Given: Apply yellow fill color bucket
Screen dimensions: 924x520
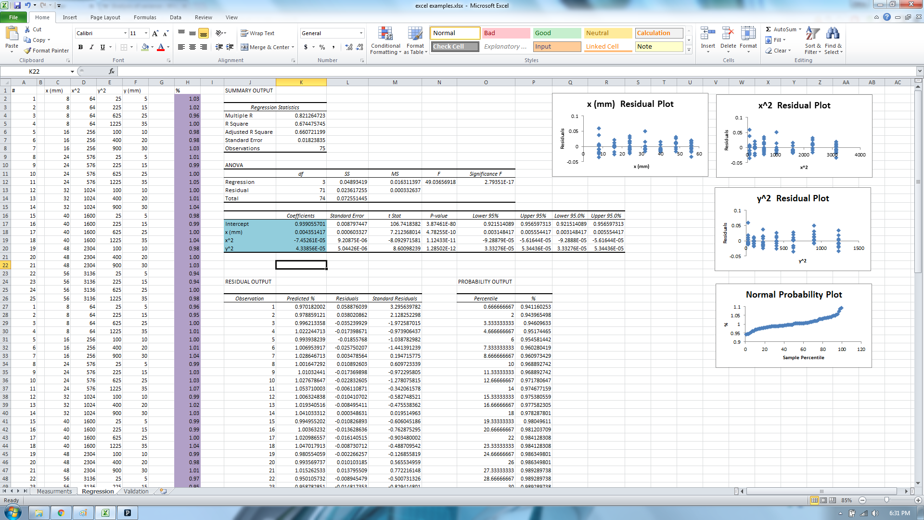Looking at the screenshot, I should (145, 47).
